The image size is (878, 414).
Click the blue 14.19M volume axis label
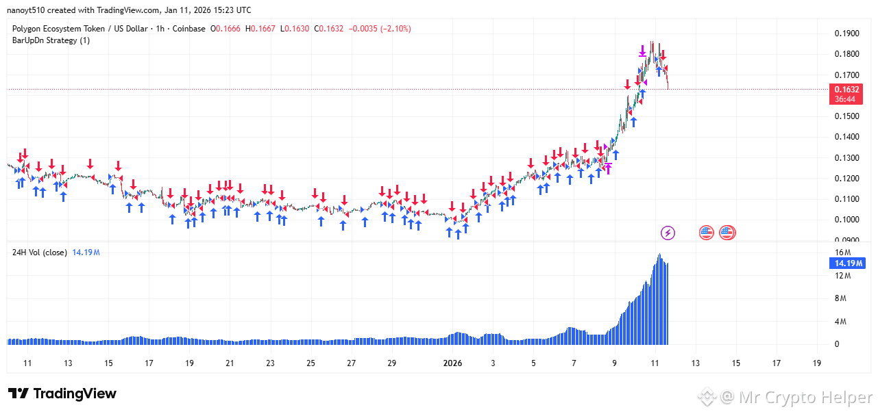pos(847,263)
